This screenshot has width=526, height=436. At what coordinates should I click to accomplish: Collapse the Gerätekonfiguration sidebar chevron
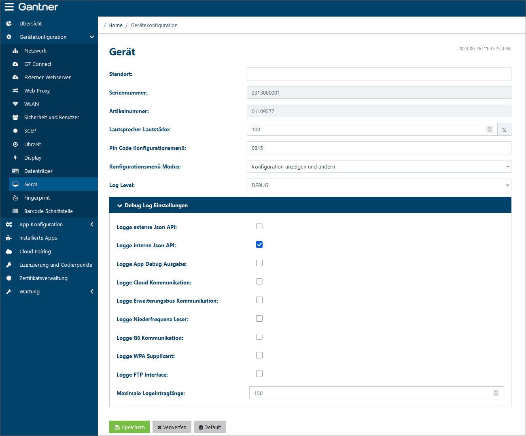click(x=92, y=37)
